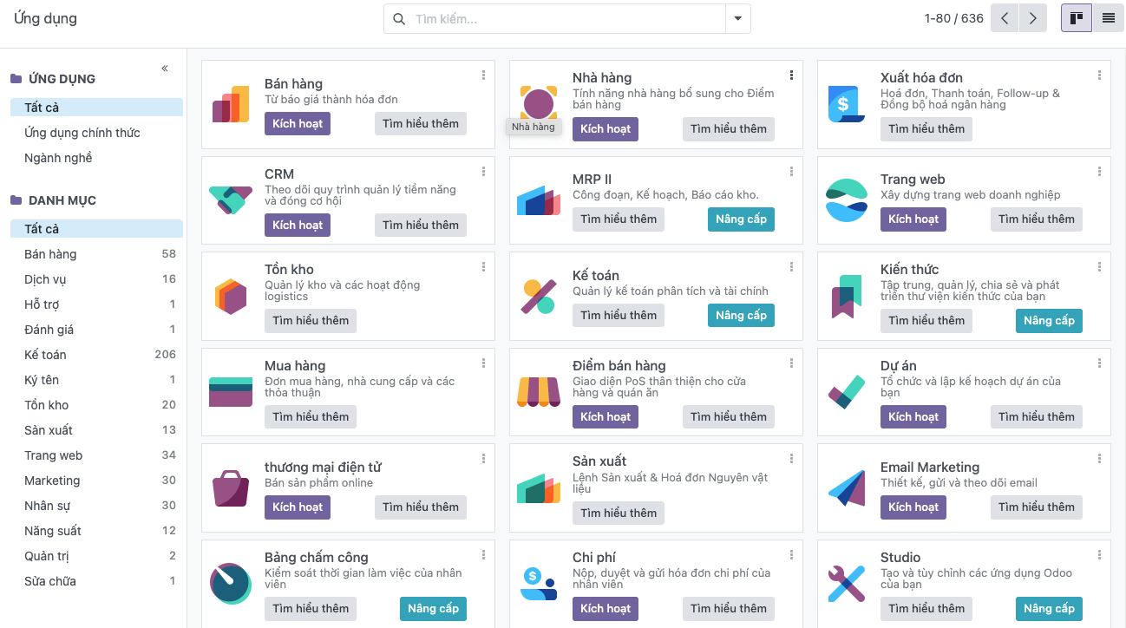Click the CRM handshake app icon
This screenshot has width=1126, height=628.
pyautogui.click(x=231, y=200)
